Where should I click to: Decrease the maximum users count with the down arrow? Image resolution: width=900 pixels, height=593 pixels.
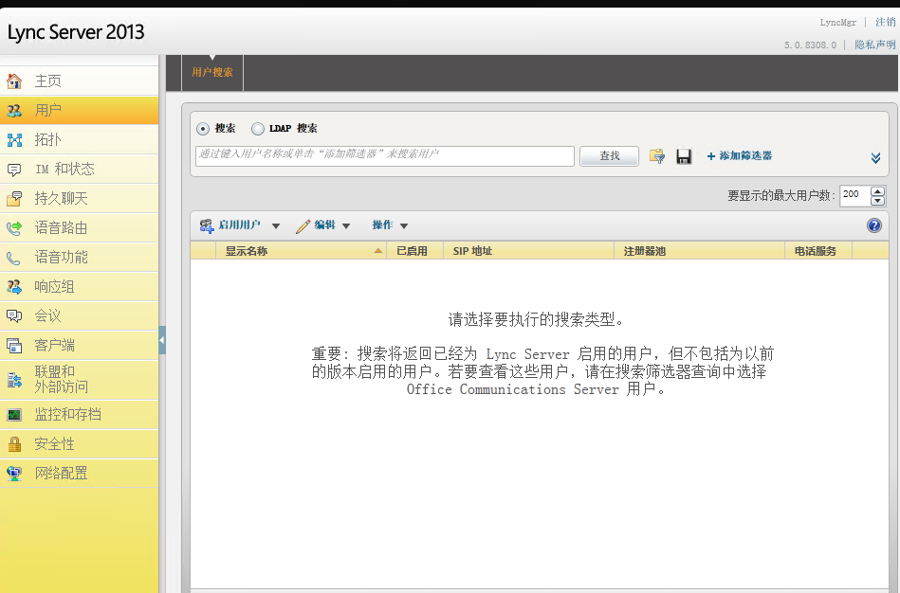click(x=877, y=201)
